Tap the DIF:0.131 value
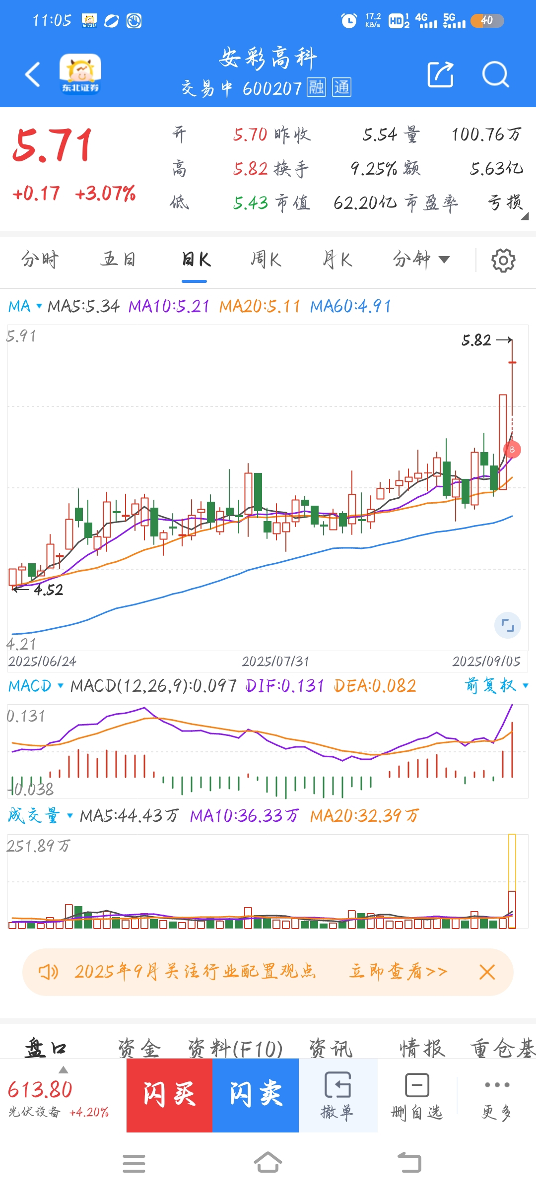Image resolution: width=536 pixels, height=1195 pixels. [285, 686]
